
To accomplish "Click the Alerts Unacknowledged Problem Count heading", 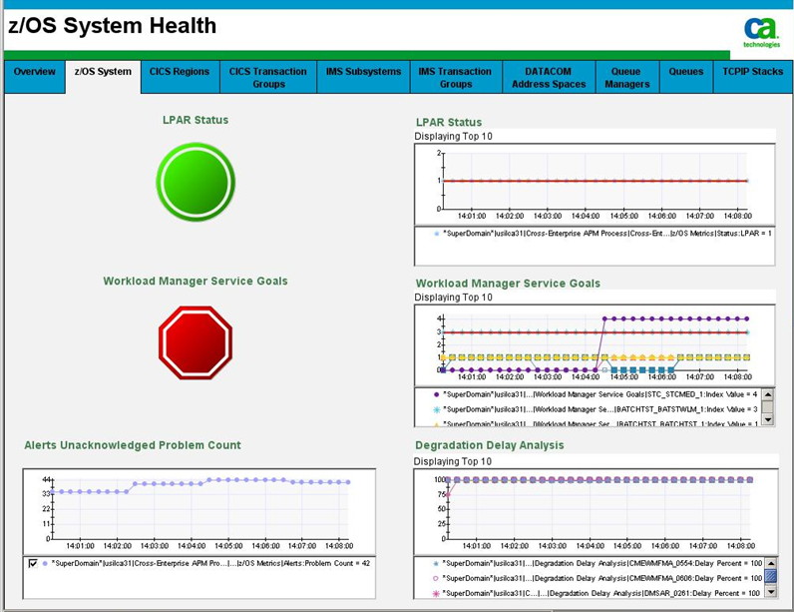I will 133,445.
